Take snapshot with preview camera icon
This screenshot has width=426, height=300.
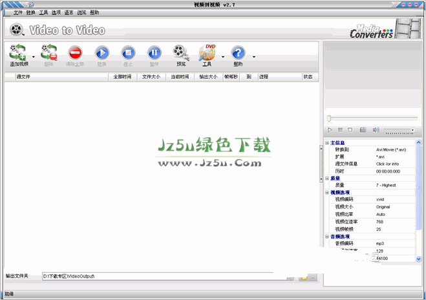point(363,130)
